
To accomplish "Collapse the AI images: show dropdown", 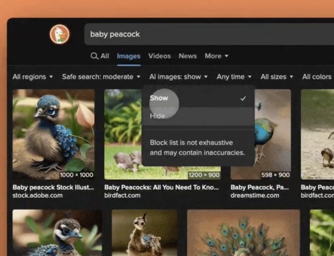I will (179, 77).
